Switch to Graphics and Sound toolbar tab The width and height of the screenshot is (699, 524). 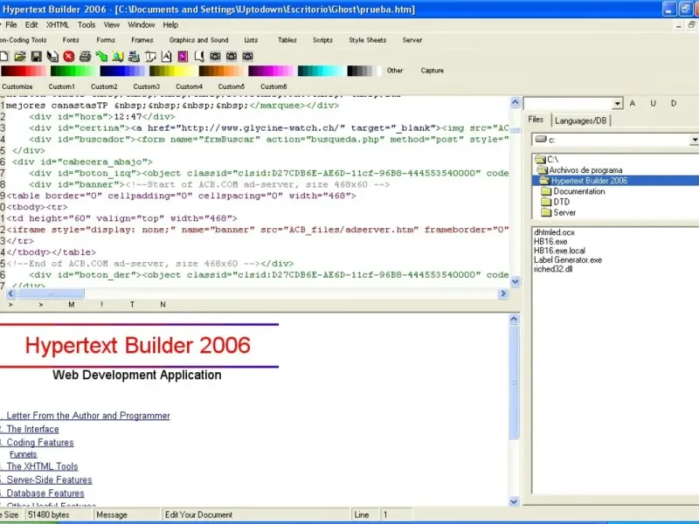[199, 40]
